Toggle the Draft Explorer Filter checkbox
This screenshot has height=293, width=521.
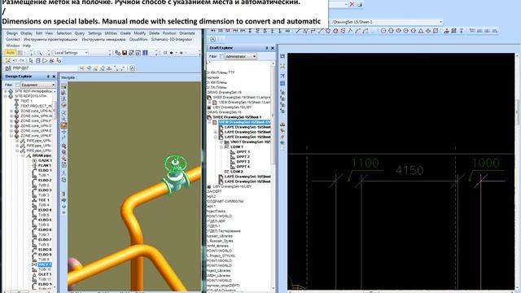point(221,56)
